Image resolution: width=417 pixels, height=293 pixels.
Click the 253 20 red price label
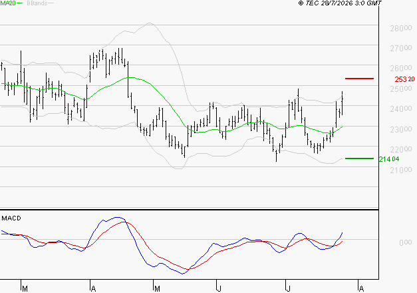click(x=404, y=79)
